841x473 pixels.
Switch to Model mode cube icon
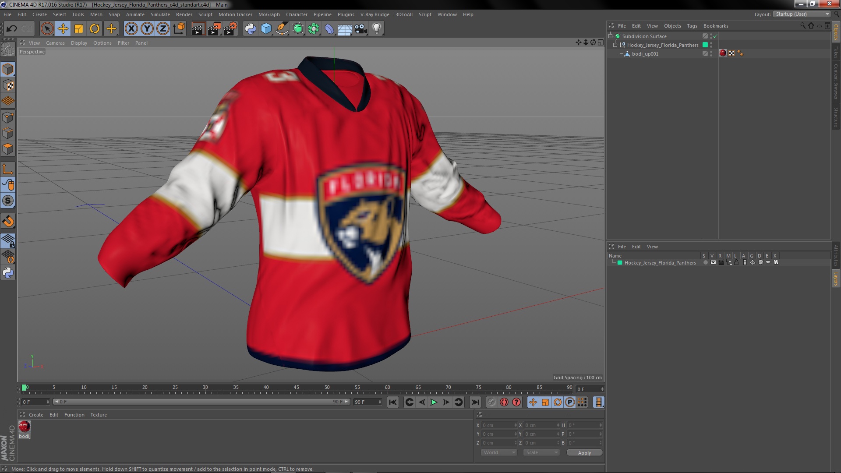pos(8,69)
